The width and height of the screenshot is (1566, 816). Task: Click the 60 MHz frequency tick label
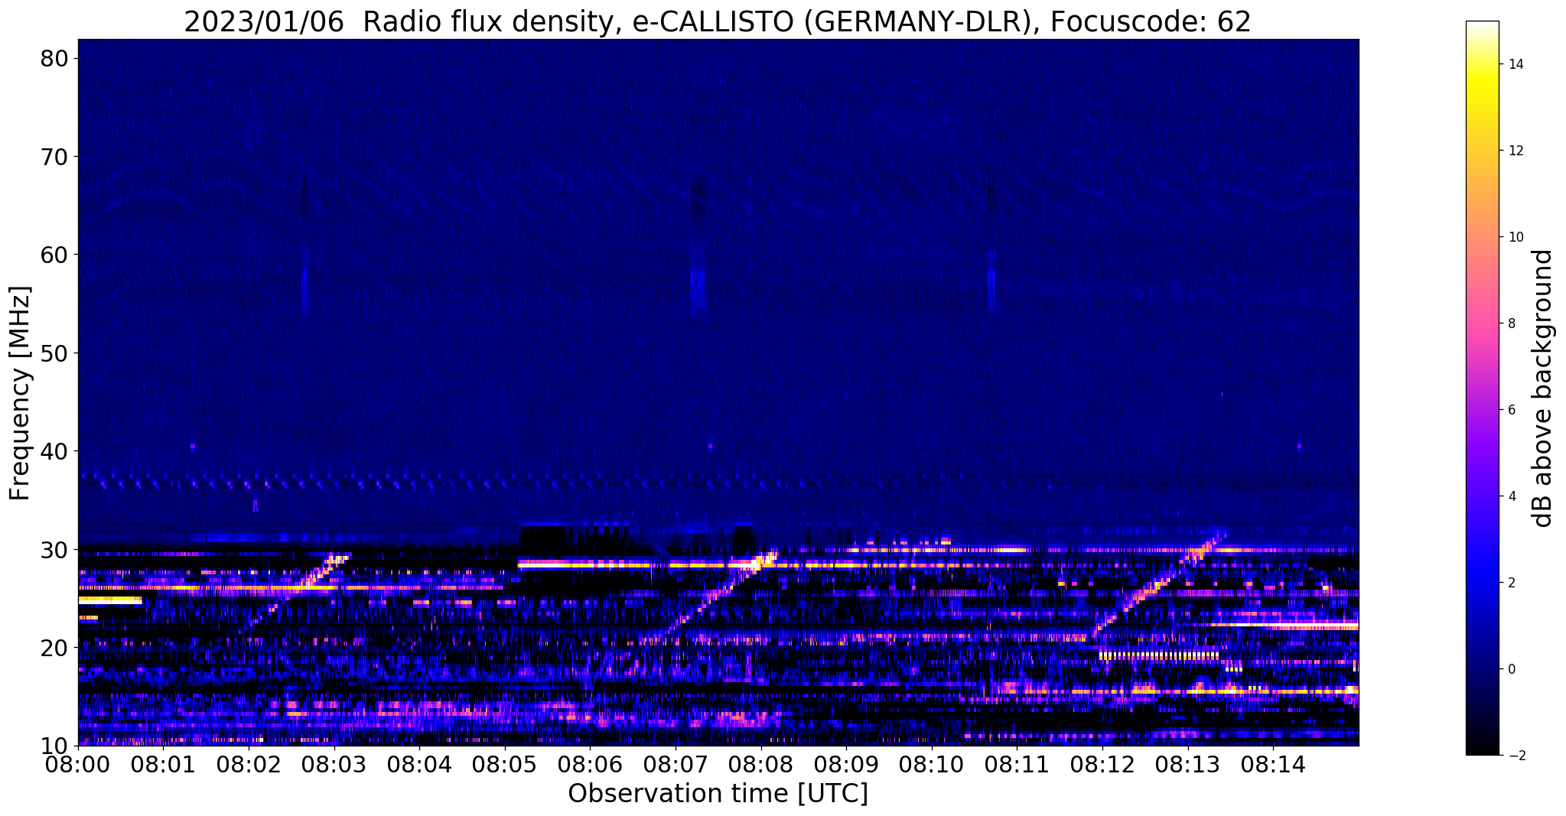[54, 255]
